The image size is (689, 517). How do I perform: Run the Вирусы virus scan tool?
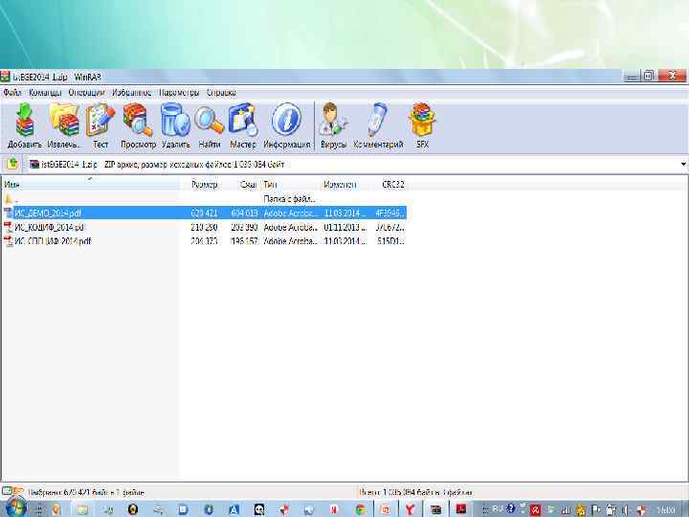pos(333,126)
